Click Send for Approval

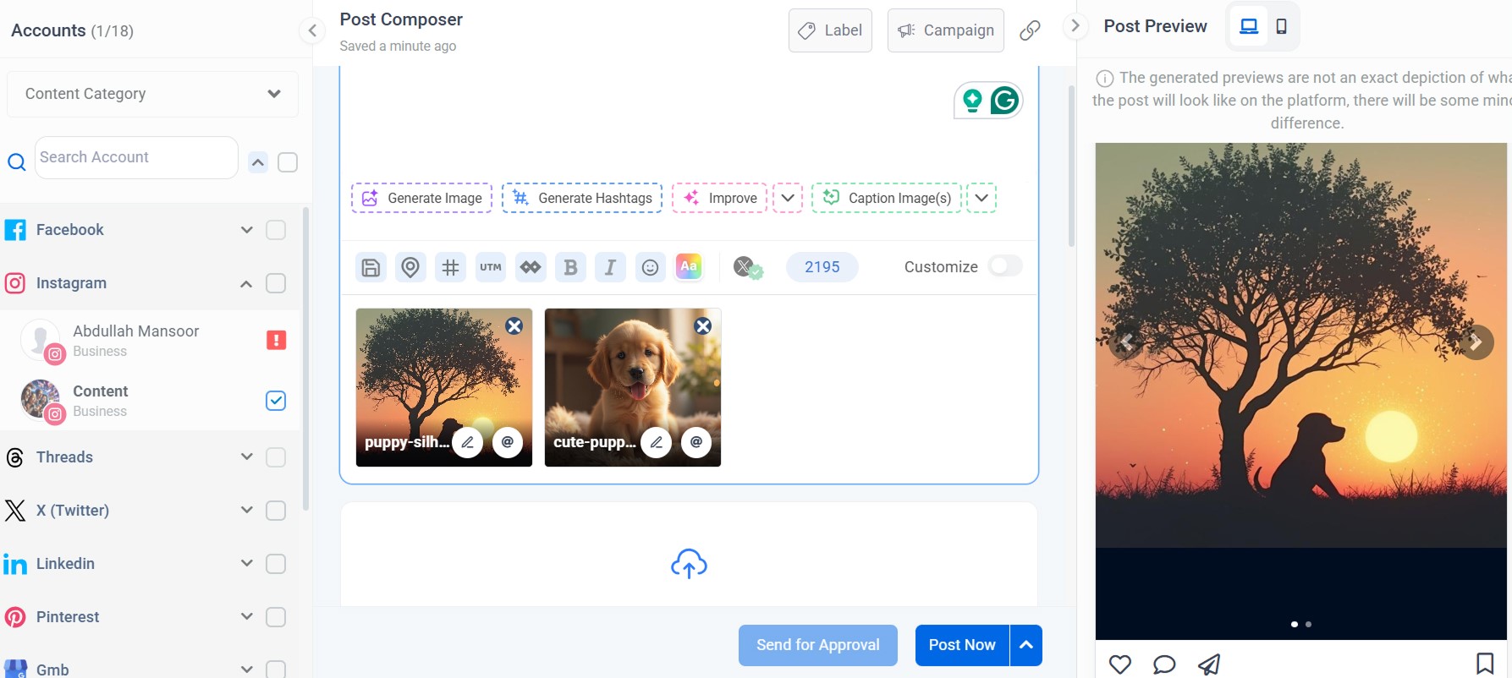818,645
